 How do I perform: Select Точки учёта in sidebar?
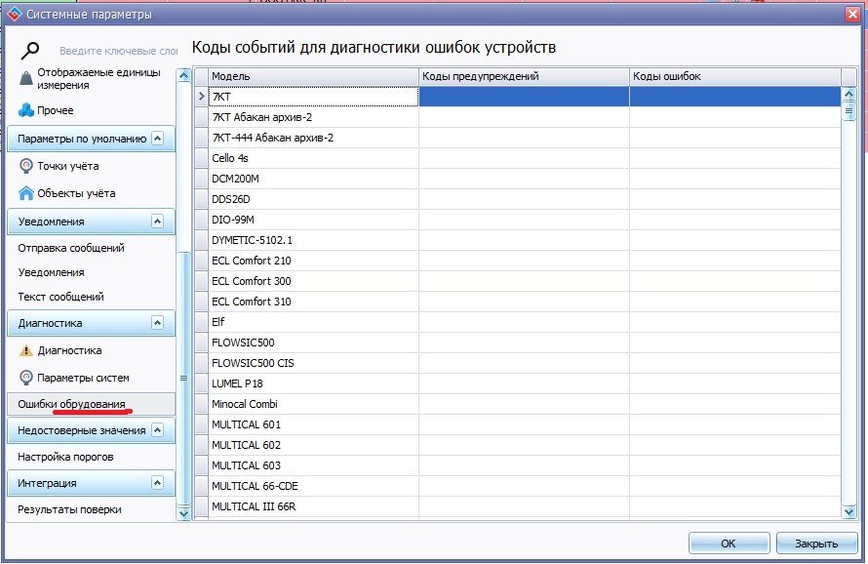[x=68, y=166]
